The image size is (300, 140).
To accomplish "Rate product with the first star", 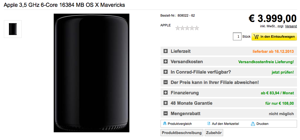I will pos(178,28).
